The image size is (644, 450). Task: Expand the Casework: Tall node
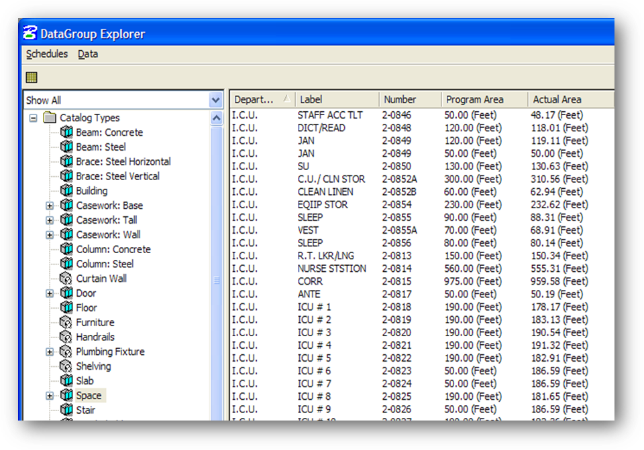[50, 220]
